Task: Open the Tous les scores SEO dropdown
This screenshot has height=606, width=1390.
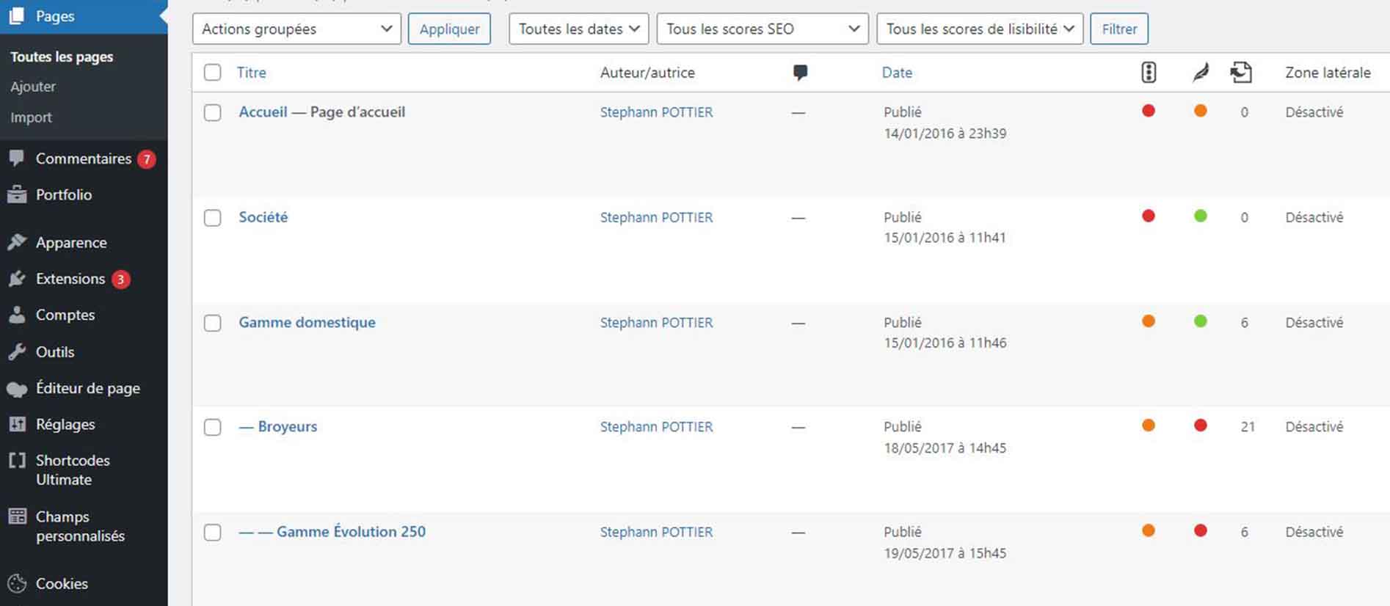Action: [x=763, y=29]
